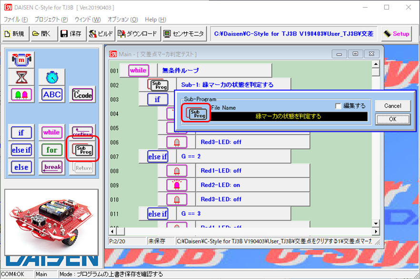The height and width of the screenshot is (279, 420).
Task: Click the ダウンロード button
Action: click(x=139, y=34)
